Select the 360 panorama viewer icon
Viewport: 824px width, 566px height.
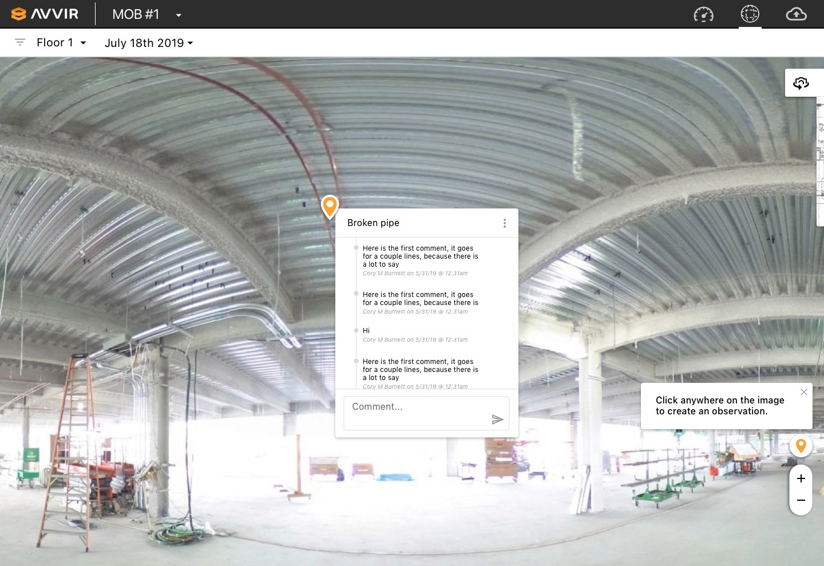click(750, 14)
